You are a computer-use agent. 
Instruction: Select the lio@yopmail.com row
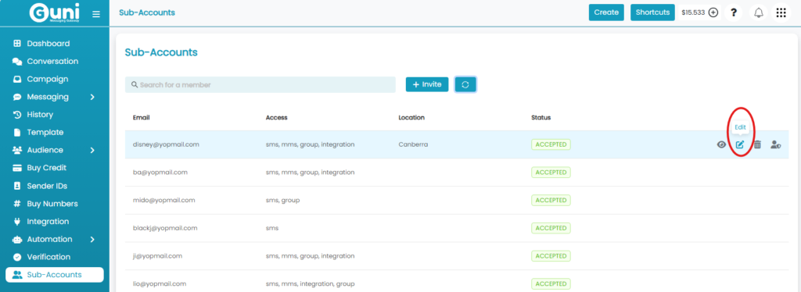[457, 281]
